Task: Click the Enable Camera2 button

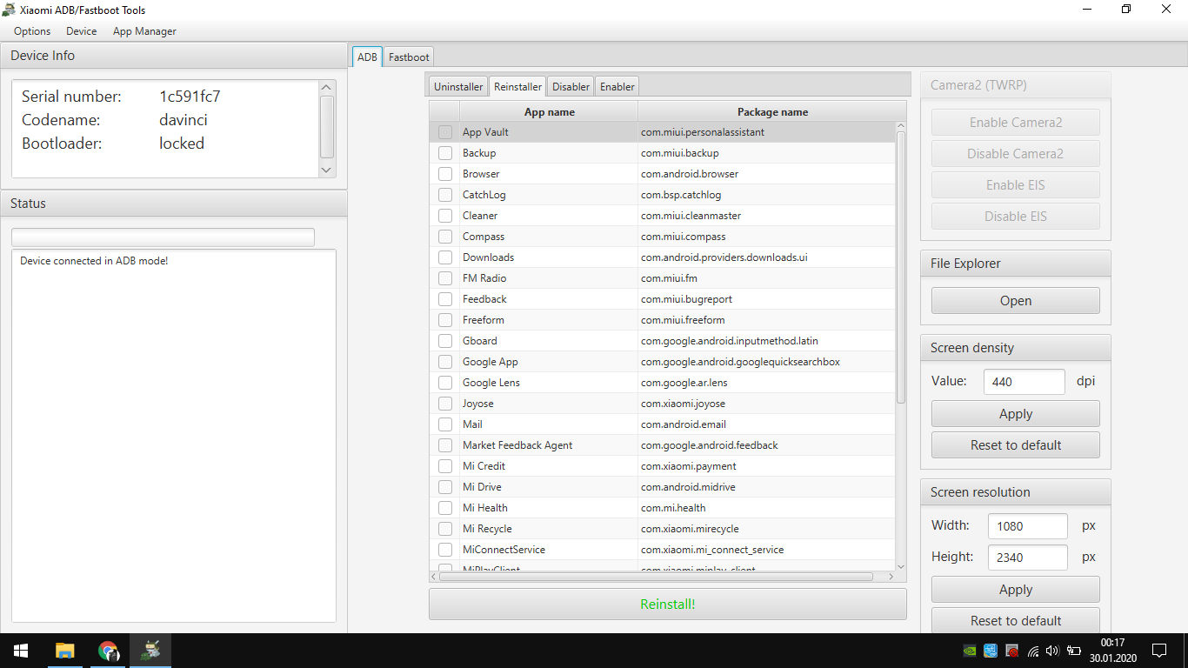Action: [x=1016, y=123]
